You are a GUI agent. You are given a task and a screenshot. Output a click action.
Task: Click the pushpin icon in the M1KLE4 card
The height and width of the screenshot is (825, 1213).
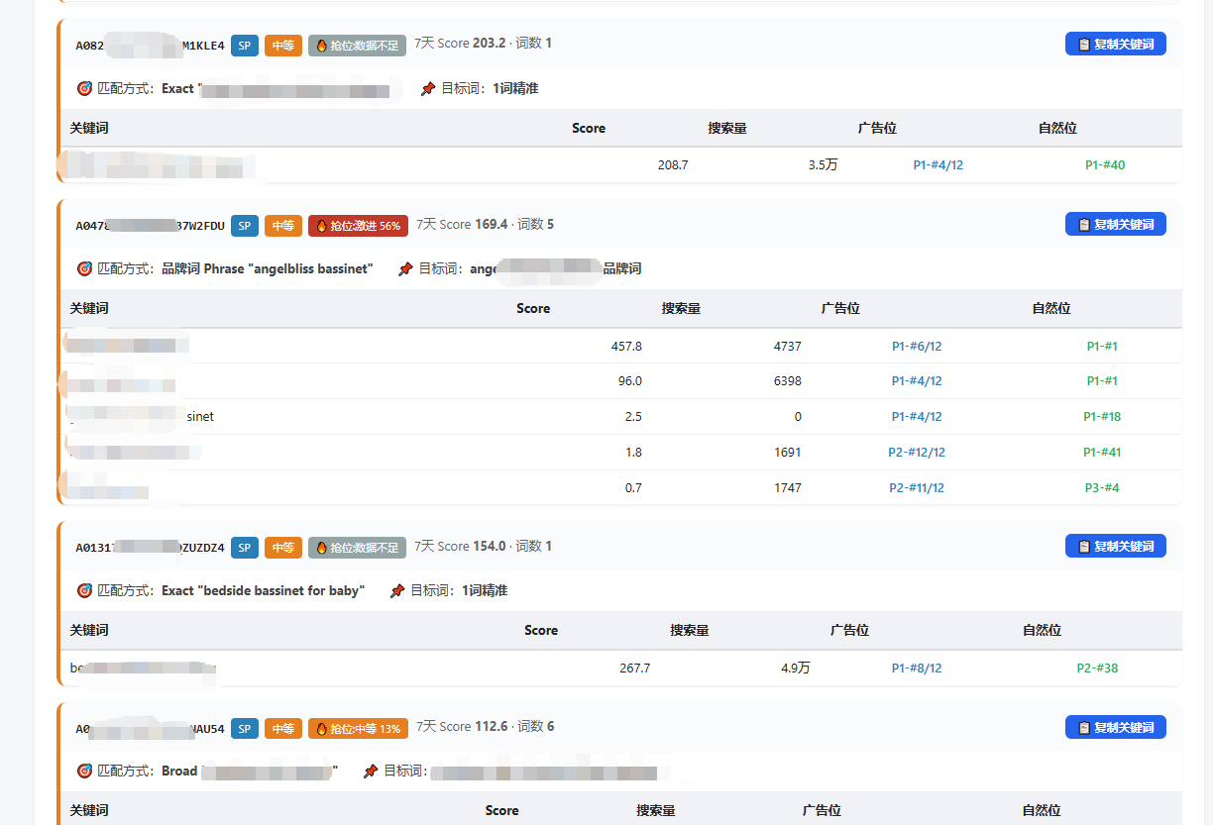coord(428,88)
